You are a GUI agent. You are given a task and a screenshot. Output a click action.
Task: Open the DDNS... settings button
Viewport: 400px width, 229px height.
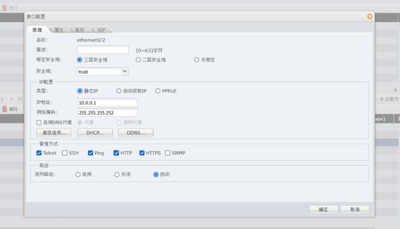[x=136, y=133]
